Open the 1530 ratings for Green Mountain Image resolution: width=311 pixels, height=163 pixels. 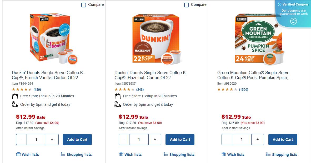tap(243, 89)
